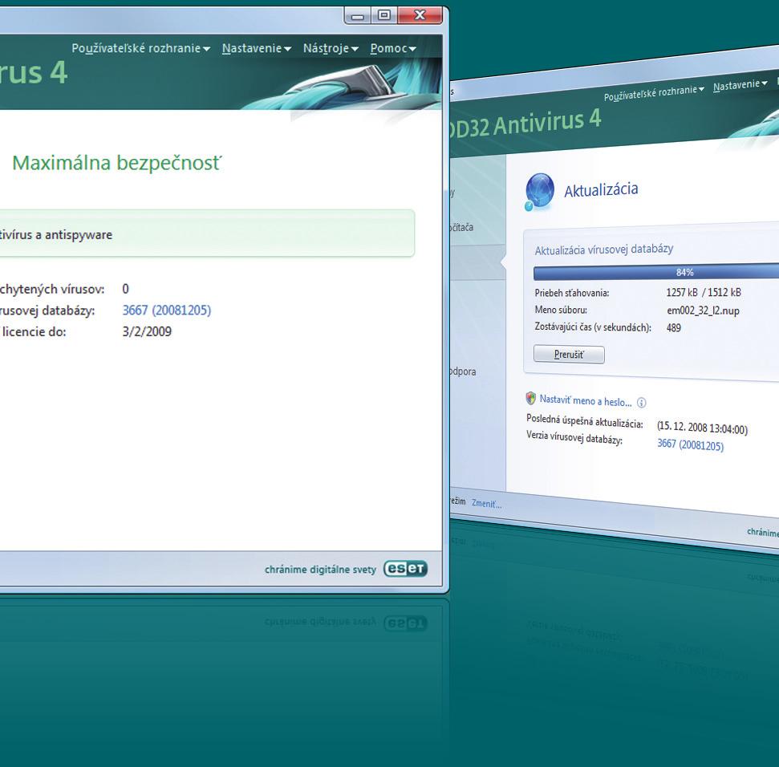Click the ESET logo in front window footer

point(405,569)
